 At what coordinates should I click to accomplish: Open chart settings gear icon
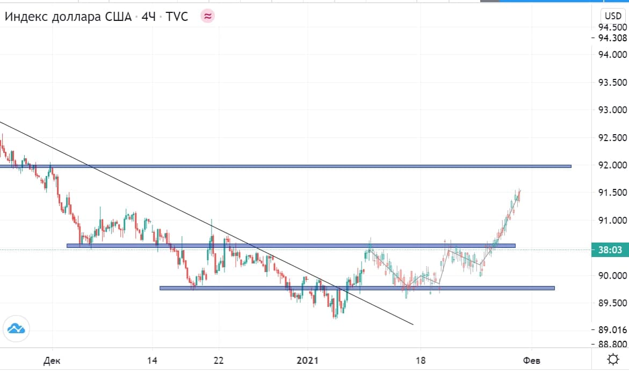(x=613, y=359)
